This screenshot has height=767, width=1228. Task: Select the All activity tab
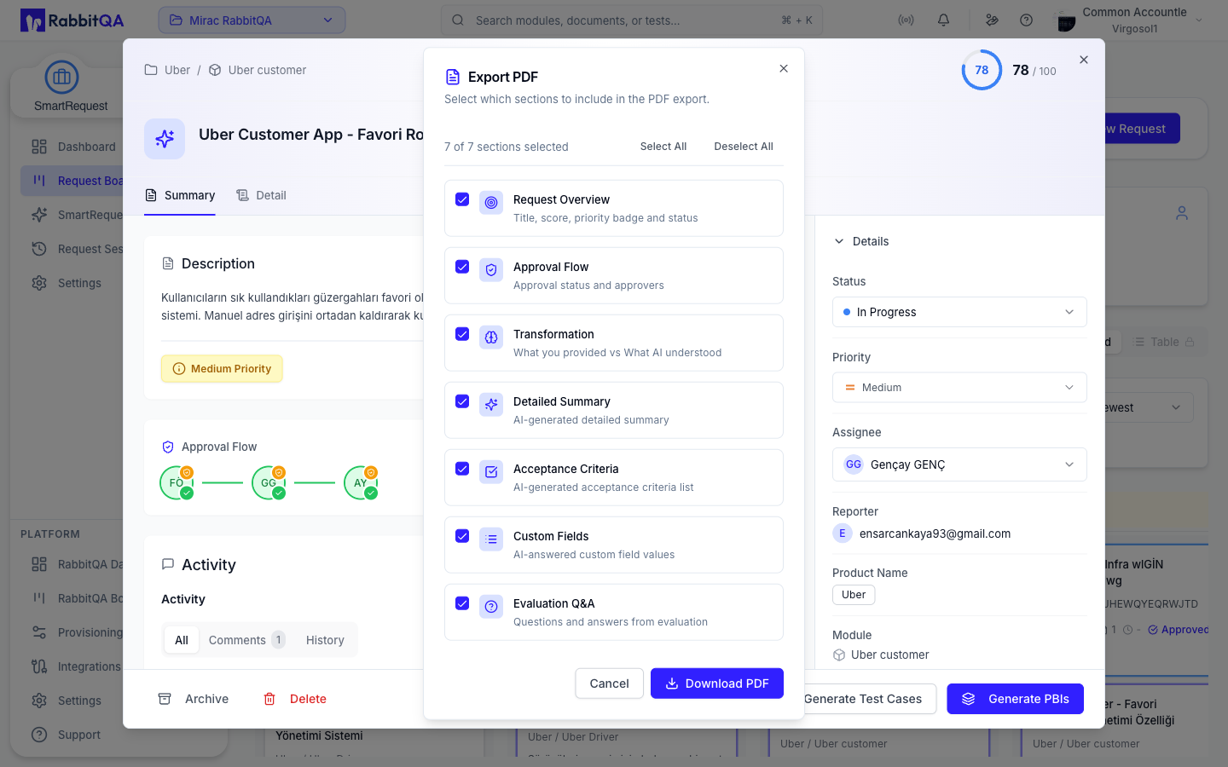(x=182, y=640)
